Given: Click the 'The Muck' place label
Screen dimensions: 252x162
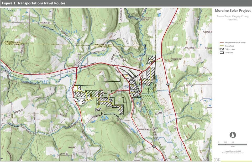Looking at the screenshot, I should point(176,157).
